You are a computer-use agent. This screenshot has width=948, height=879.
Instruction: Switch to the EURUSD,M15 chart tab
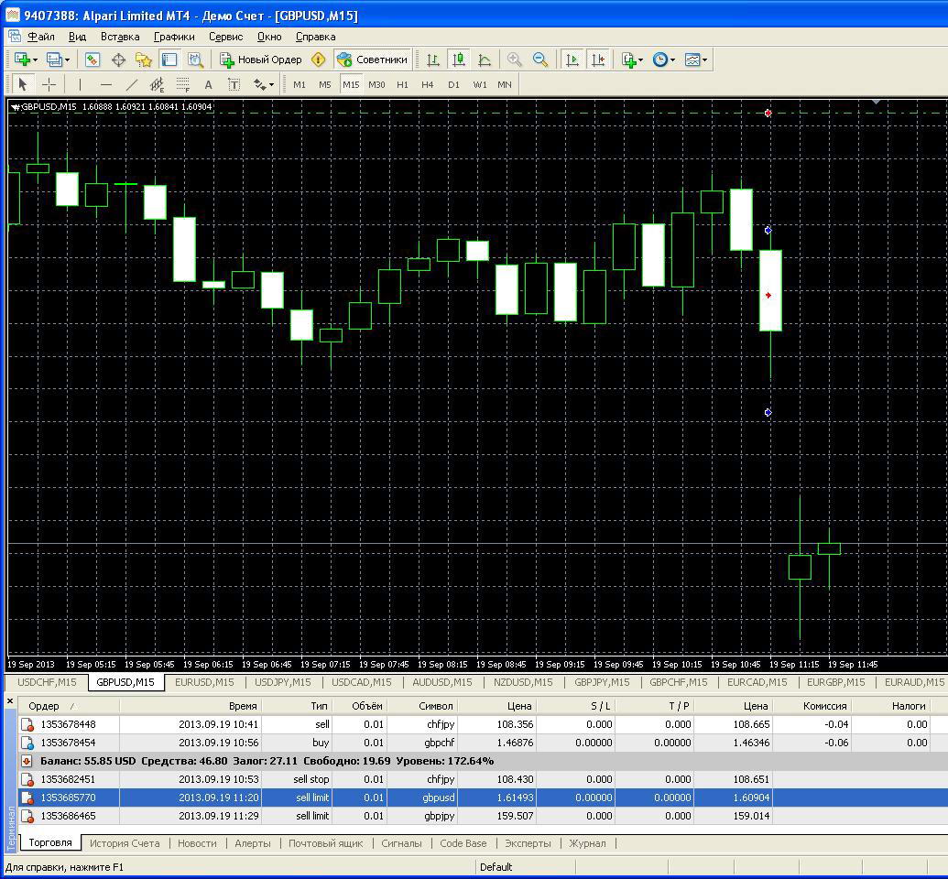pos(204,682)
